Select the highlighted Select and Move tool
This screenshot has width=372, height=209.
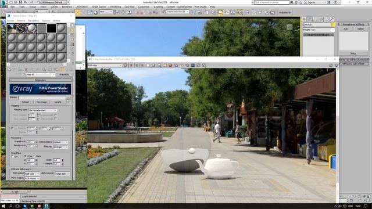tap(77, 12)
